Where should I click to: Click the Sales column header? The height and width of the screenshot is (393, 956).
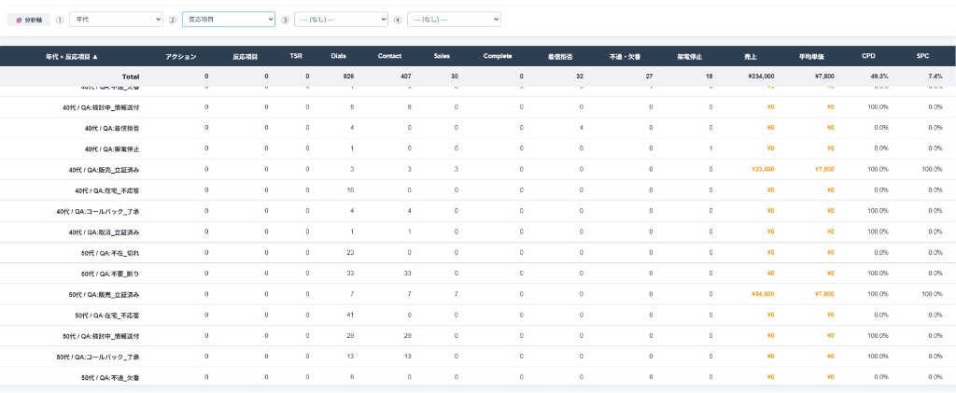click(x=442, y=56)
